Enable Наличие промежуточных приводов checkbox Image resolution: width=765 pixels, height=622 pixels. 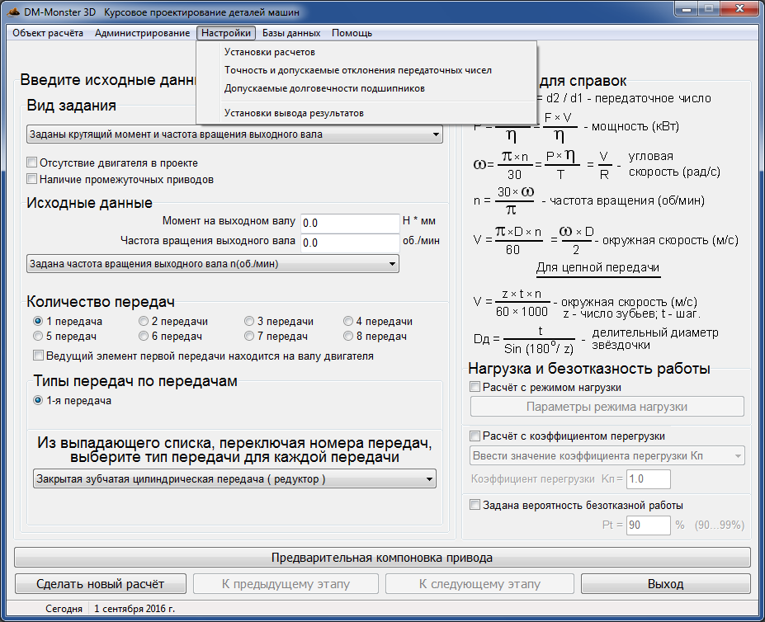(32, 179)
